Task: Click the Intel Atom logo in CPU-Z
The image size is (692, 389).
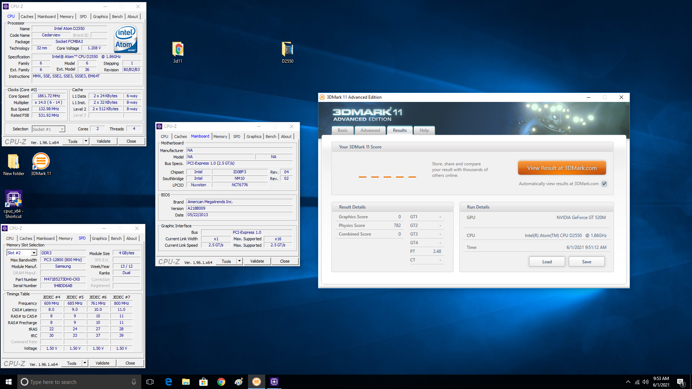Action: pos(126,39)
